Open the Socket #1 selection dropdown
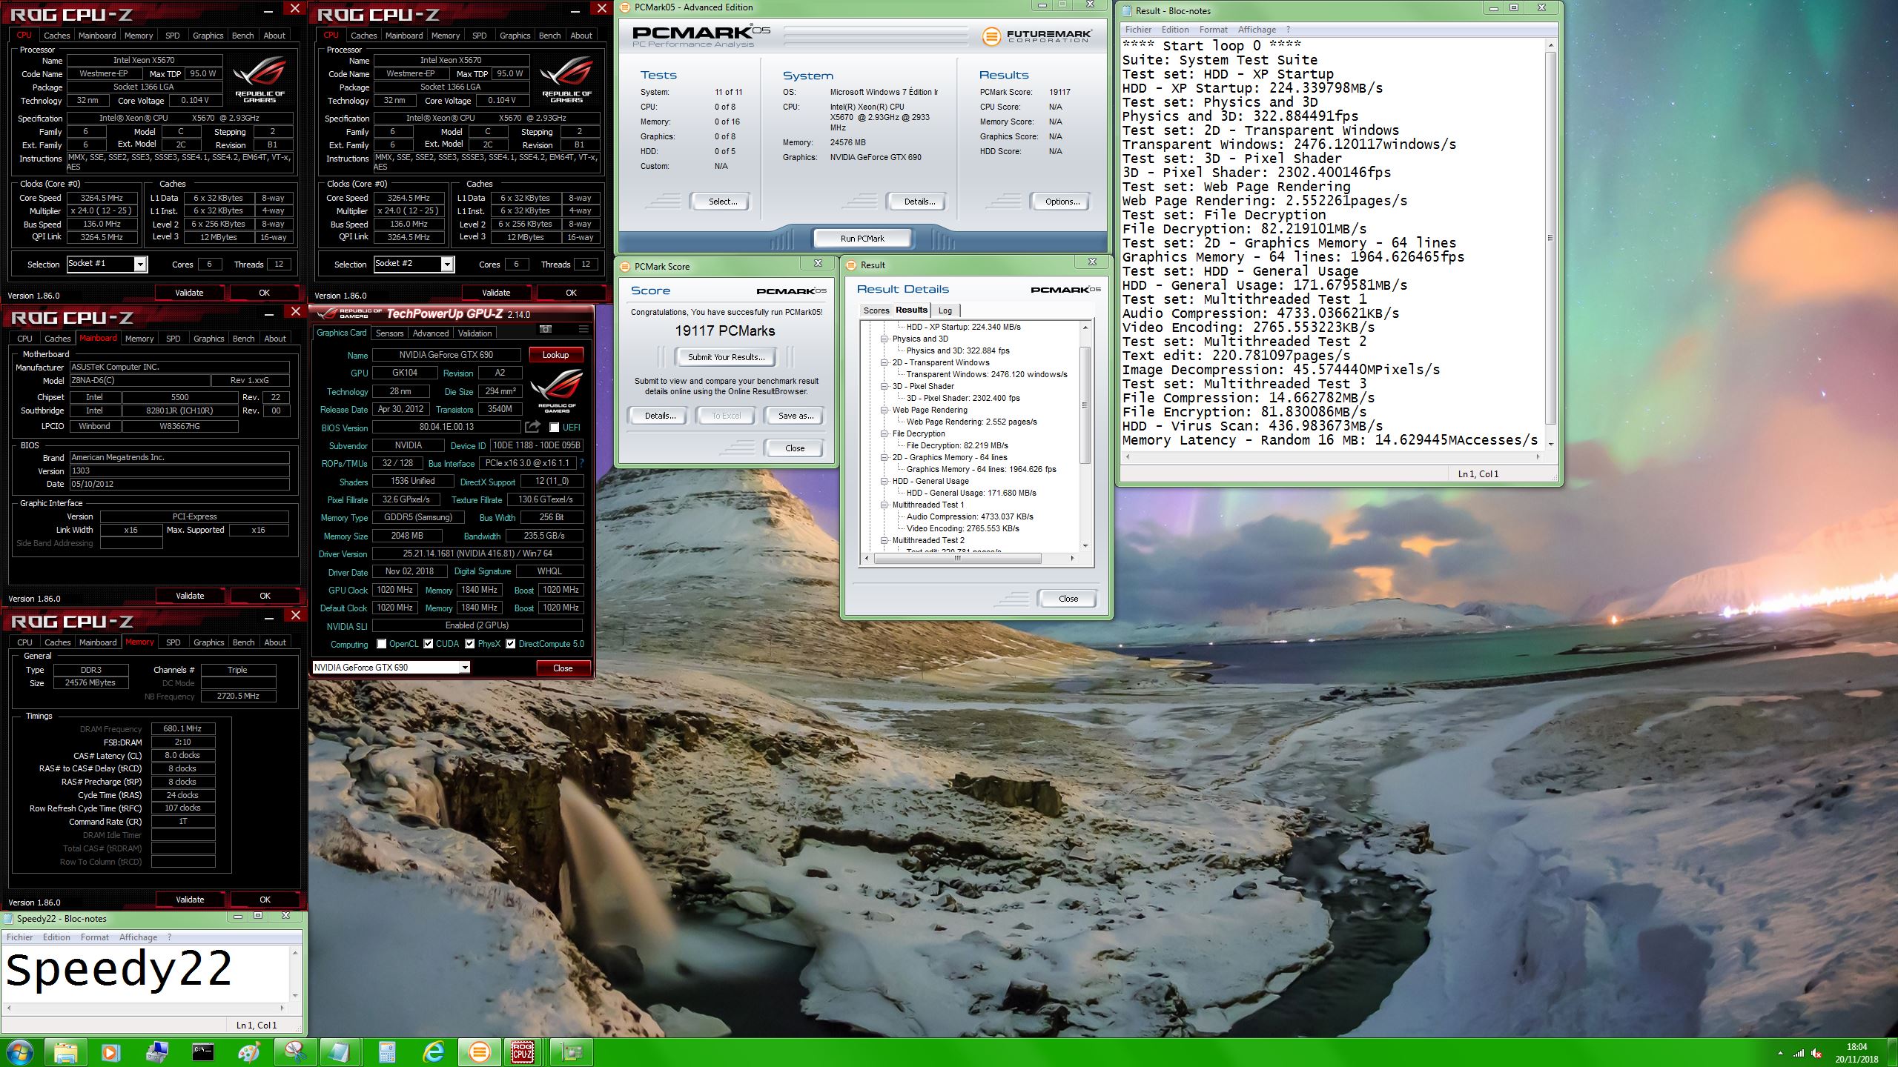This screenshot has height=1067, width=1898. pyautogui.click(x=139, y=264)
